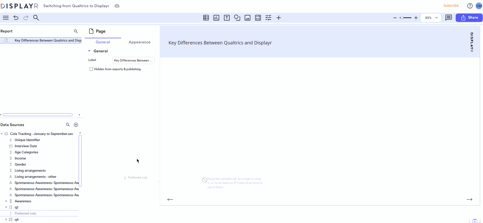Image resolution: width=483 pixels, height=223 pixels.
Task: Click the zoom in plus icon
Action: click(x=416, y=18)
